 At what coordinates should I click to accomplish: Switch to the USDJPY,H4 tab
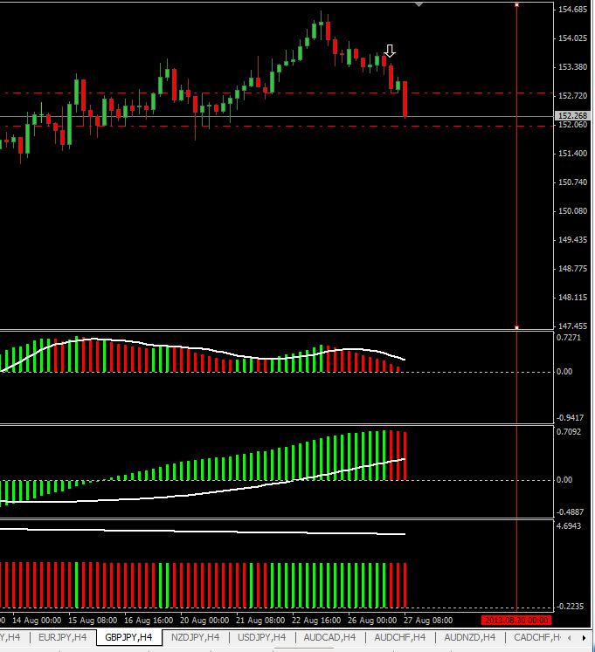[x=261, y=637]
